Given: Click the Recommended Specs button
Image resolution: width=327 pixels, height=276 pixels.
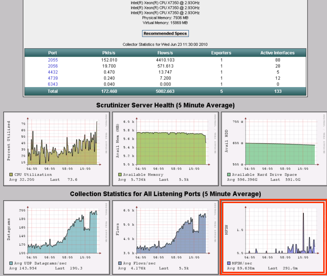Looking at the screenshot, I should click(x=166, y=34).
